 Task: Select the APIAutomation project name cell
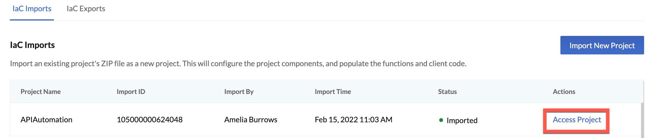pos(46,120)
